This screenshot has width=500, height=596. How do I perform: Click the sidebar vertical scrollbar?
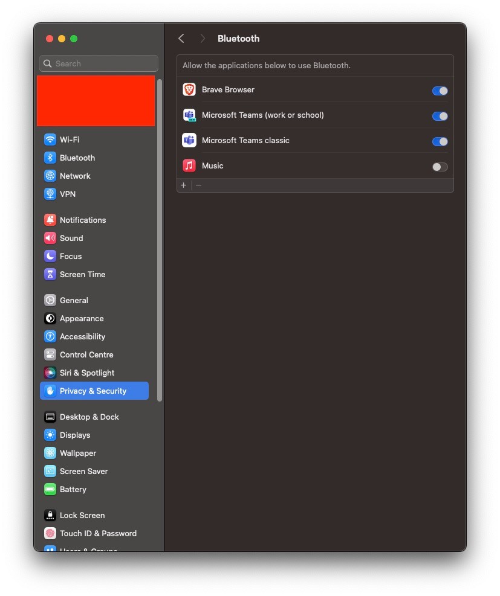160,240
